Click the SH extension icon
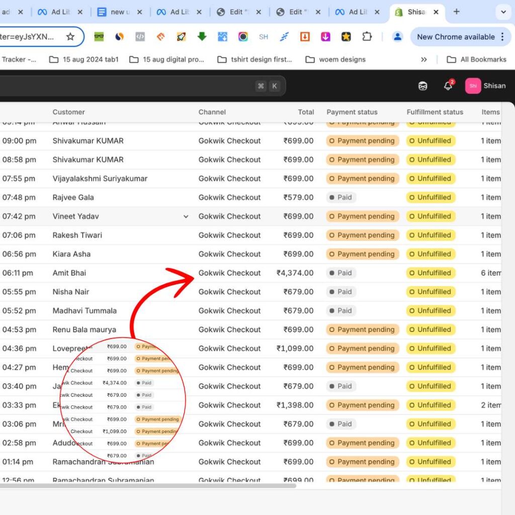 (264, 37)
